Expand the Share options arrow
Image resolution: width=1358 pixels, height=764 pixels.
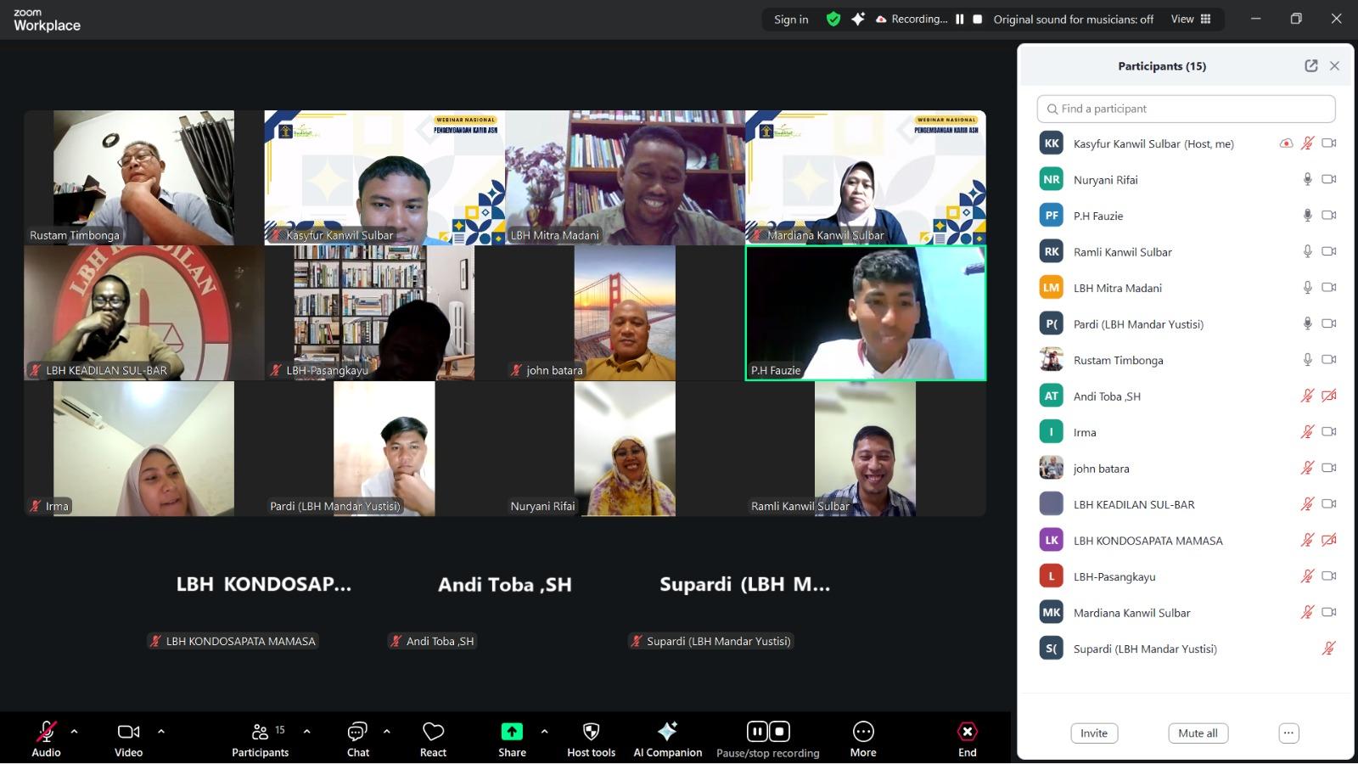(544, 731)
